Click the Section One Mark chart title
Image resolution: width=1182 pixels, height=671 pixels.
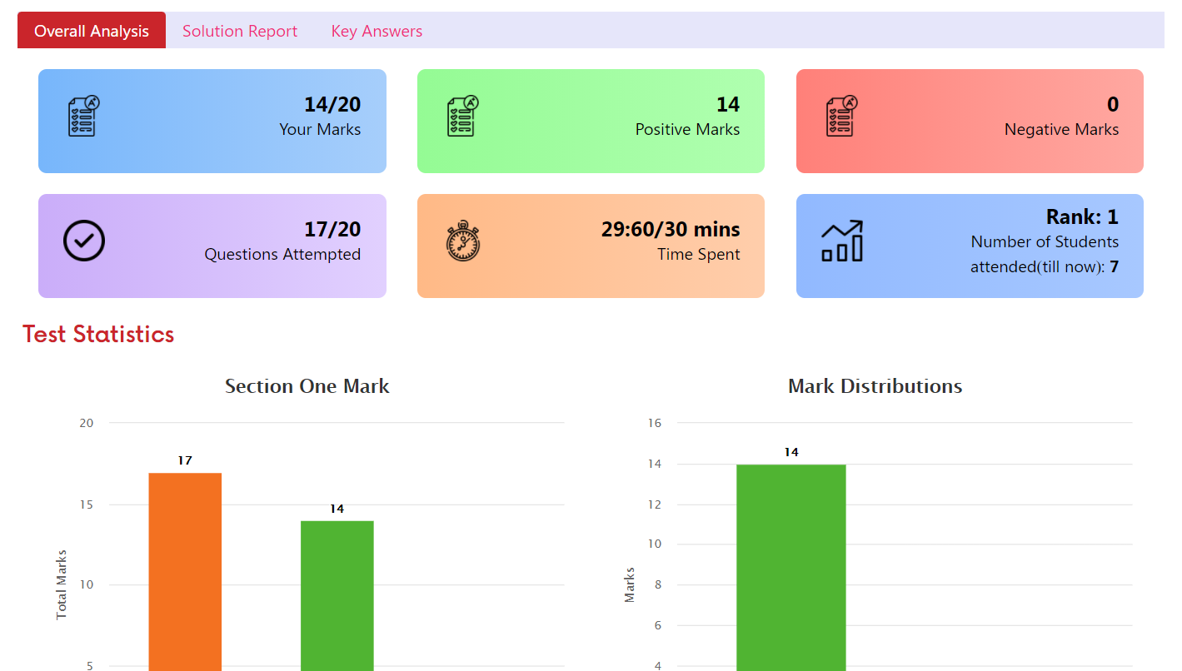[307, 386]
